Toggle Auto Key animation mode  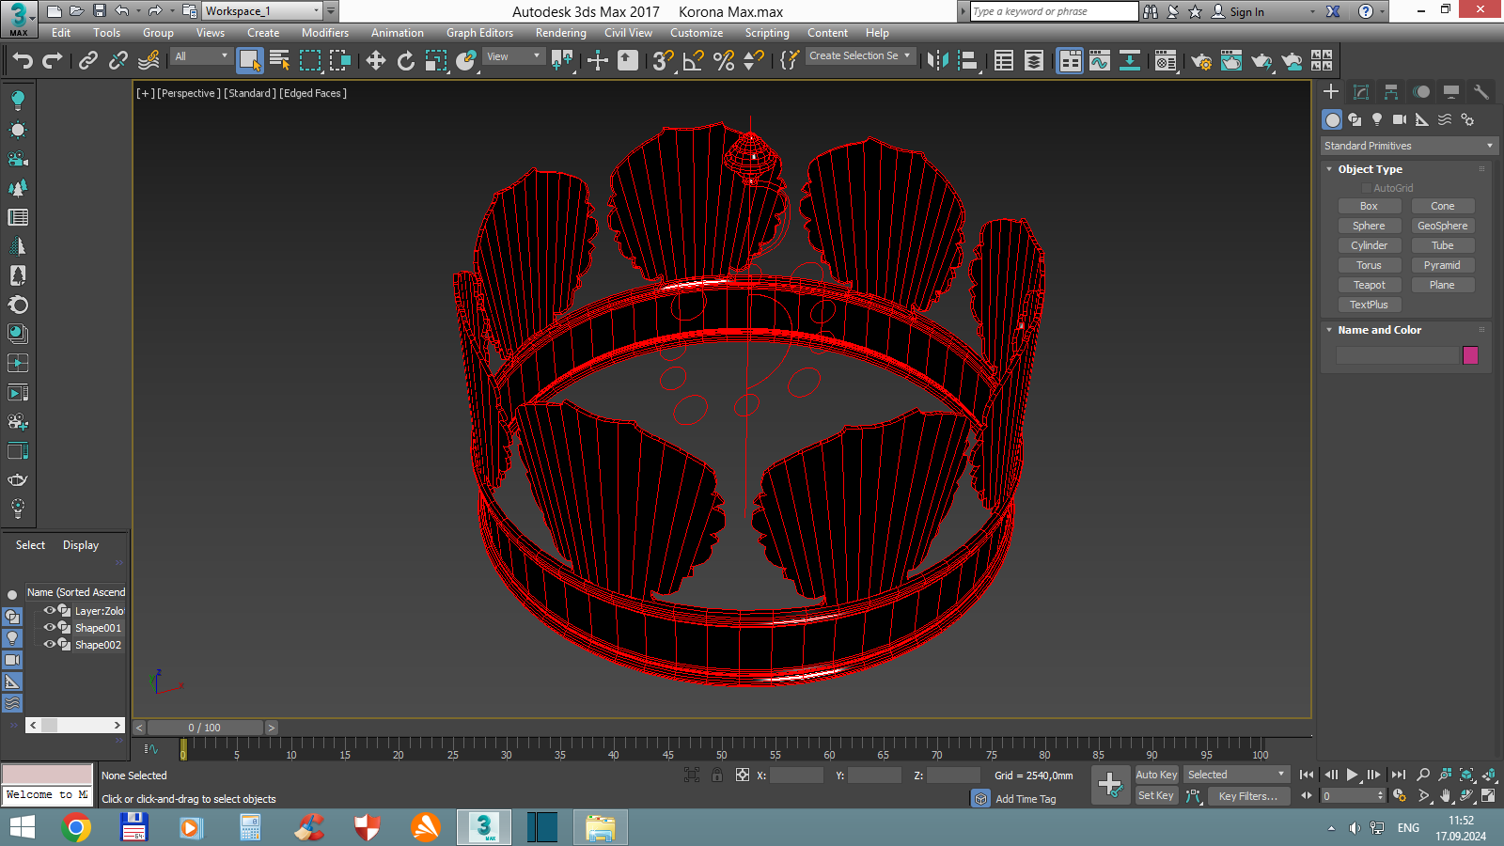click(x=1156, y=775)
